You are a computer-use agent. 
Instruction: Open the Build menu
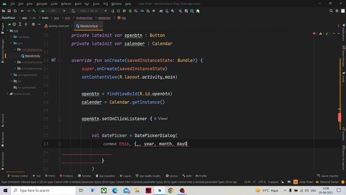click(78, 4)
